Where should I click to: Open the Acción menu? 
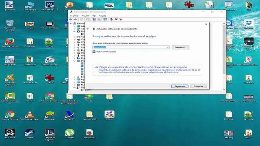click(x=85, y=16)
